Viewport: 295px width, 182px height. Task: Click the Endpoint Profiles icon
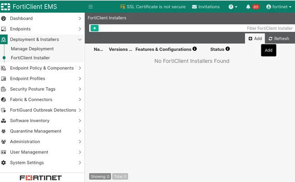click(x=4, y=79)
